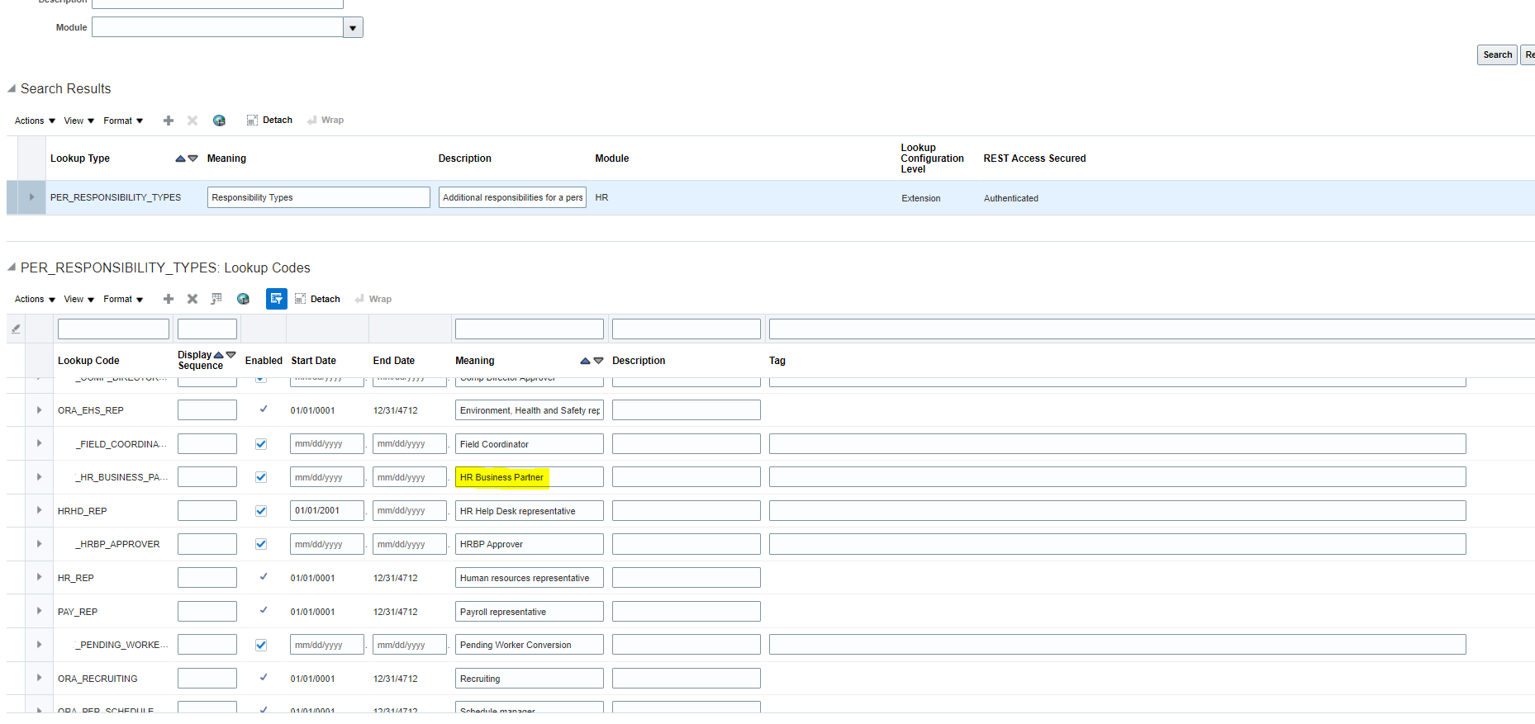Click the Recruiting meaning field

[x=530, y=679]
